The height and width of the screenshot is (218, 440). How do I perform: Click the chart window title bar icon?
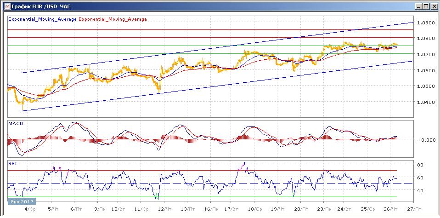tap(7, 6)
